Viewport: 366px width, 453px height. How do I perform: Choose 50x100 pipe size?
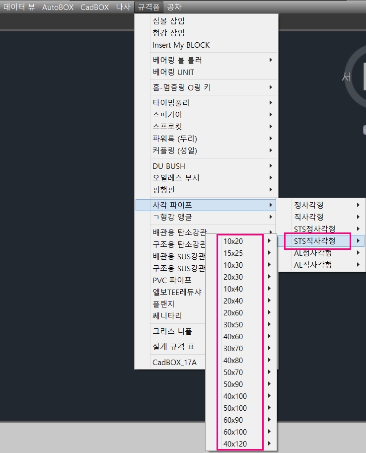click(x=241, y=408)
